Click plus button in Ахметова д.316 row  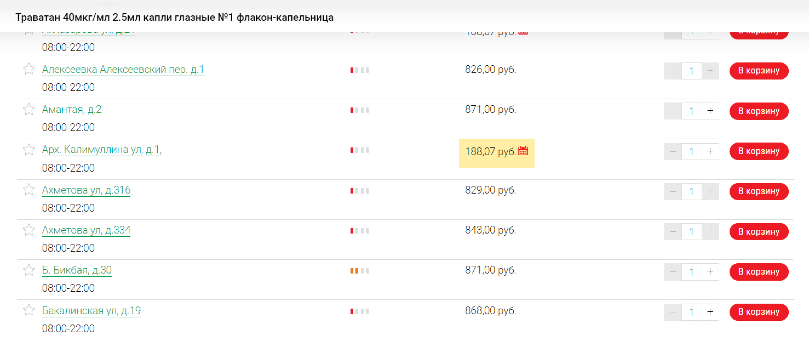[x=710, y=191]
